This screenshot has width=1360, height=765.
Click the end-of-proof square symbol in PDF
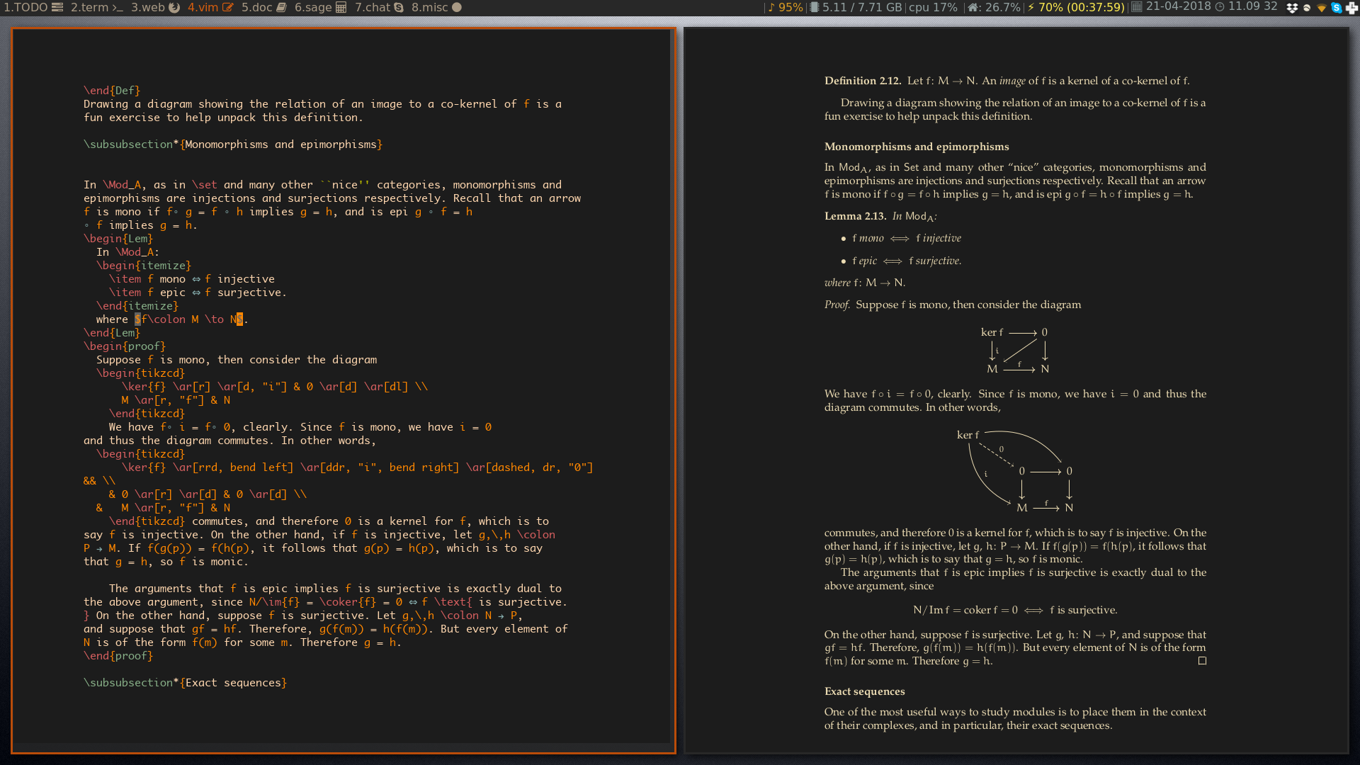pyautogui.click(x=1202, y=661)
